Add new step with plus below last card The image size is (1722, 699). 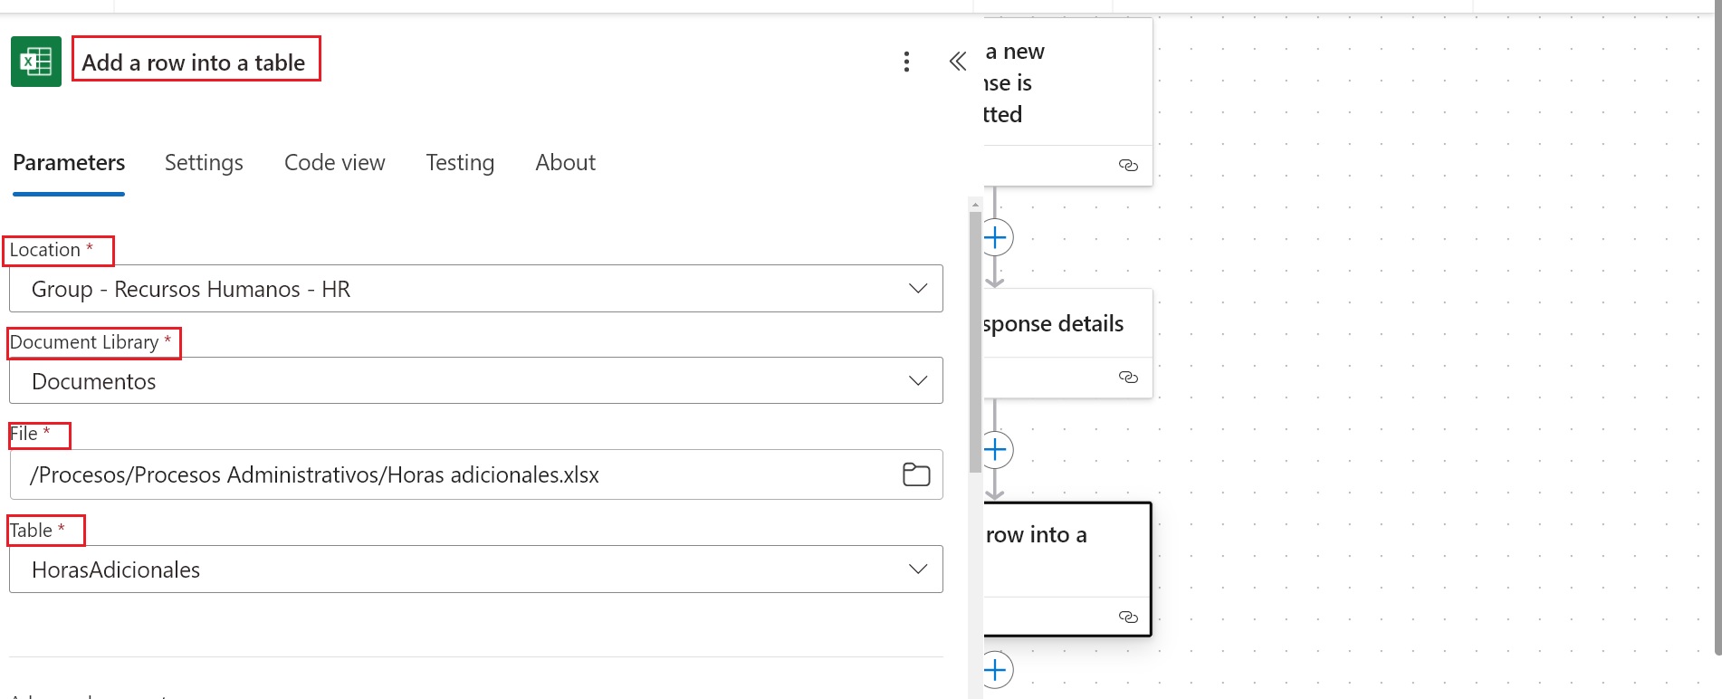995,670
